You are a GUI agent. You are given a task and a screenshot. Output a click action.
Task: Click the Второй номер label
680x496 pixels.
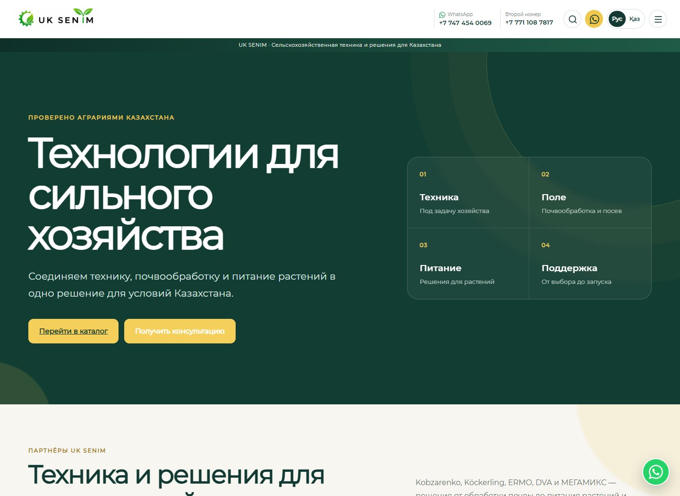523,14
